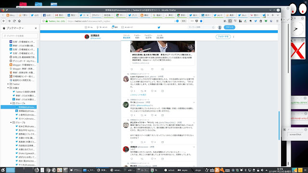Toggle the sidebar toolbar icon
Screen dimensions: 308x173
[x=230, y=21]
